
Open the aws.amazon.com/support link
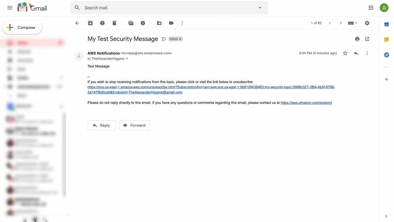(x=306, y=103)
